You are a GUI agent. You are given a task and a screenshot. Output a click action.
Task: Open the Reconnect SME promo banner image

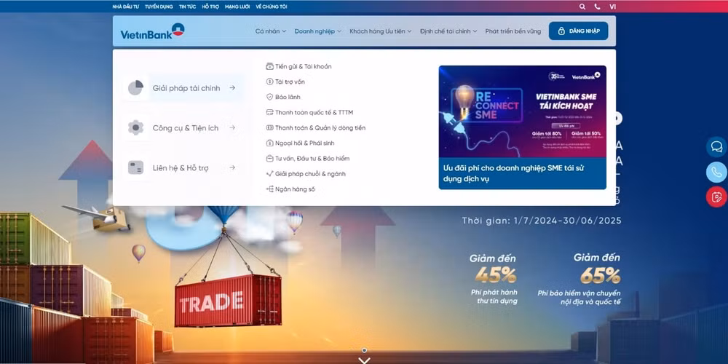tap(522, 111)
